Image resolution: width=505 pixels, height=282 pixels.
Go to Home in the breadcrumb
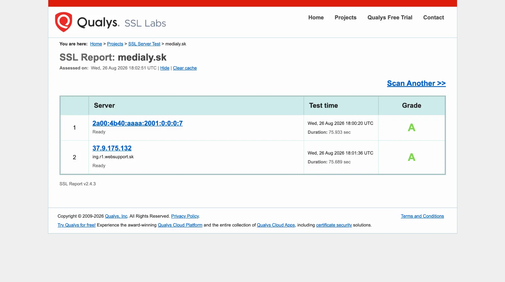click(96, 44)
